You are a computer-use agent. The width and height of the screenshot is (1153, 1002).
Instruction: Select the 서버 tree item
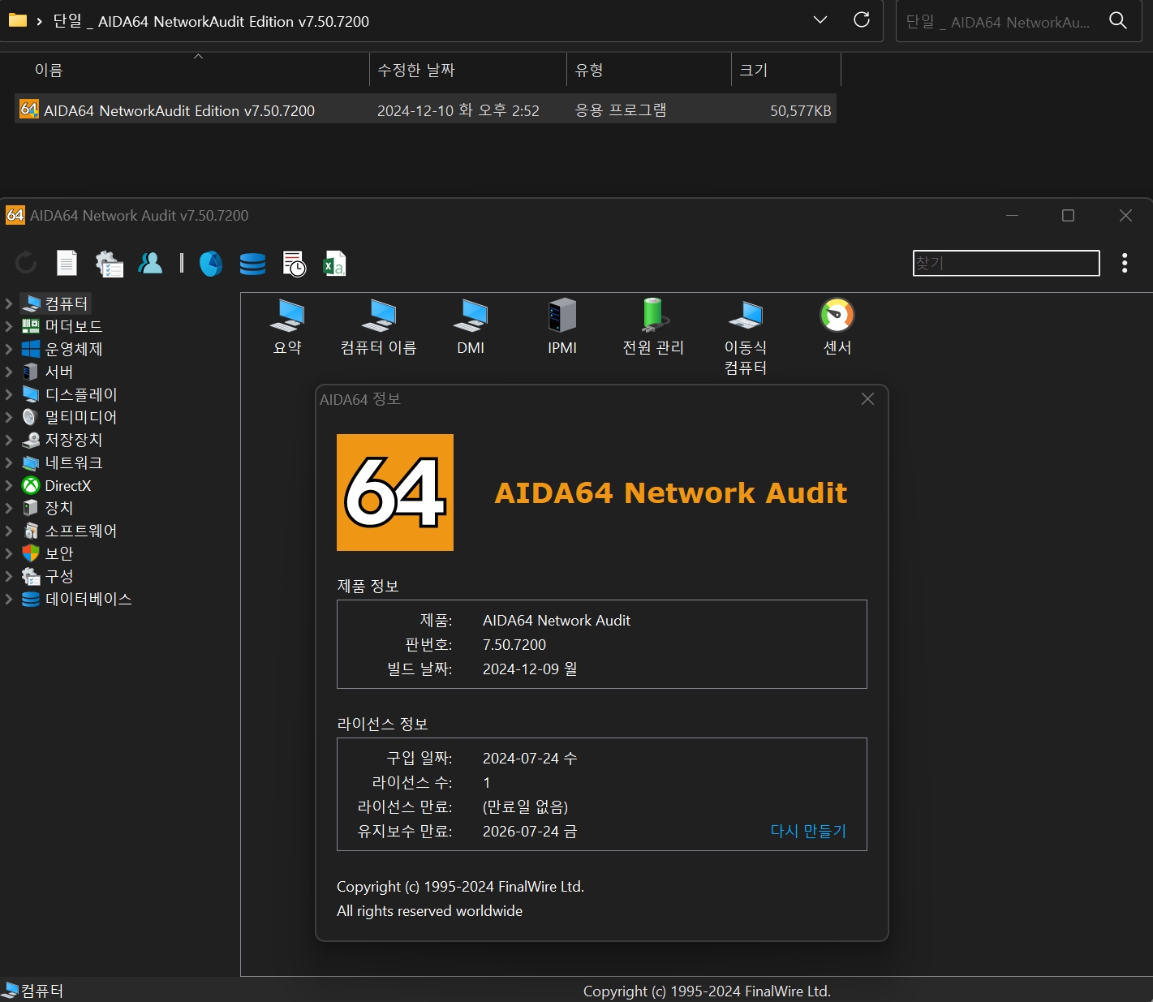(48, 372)
